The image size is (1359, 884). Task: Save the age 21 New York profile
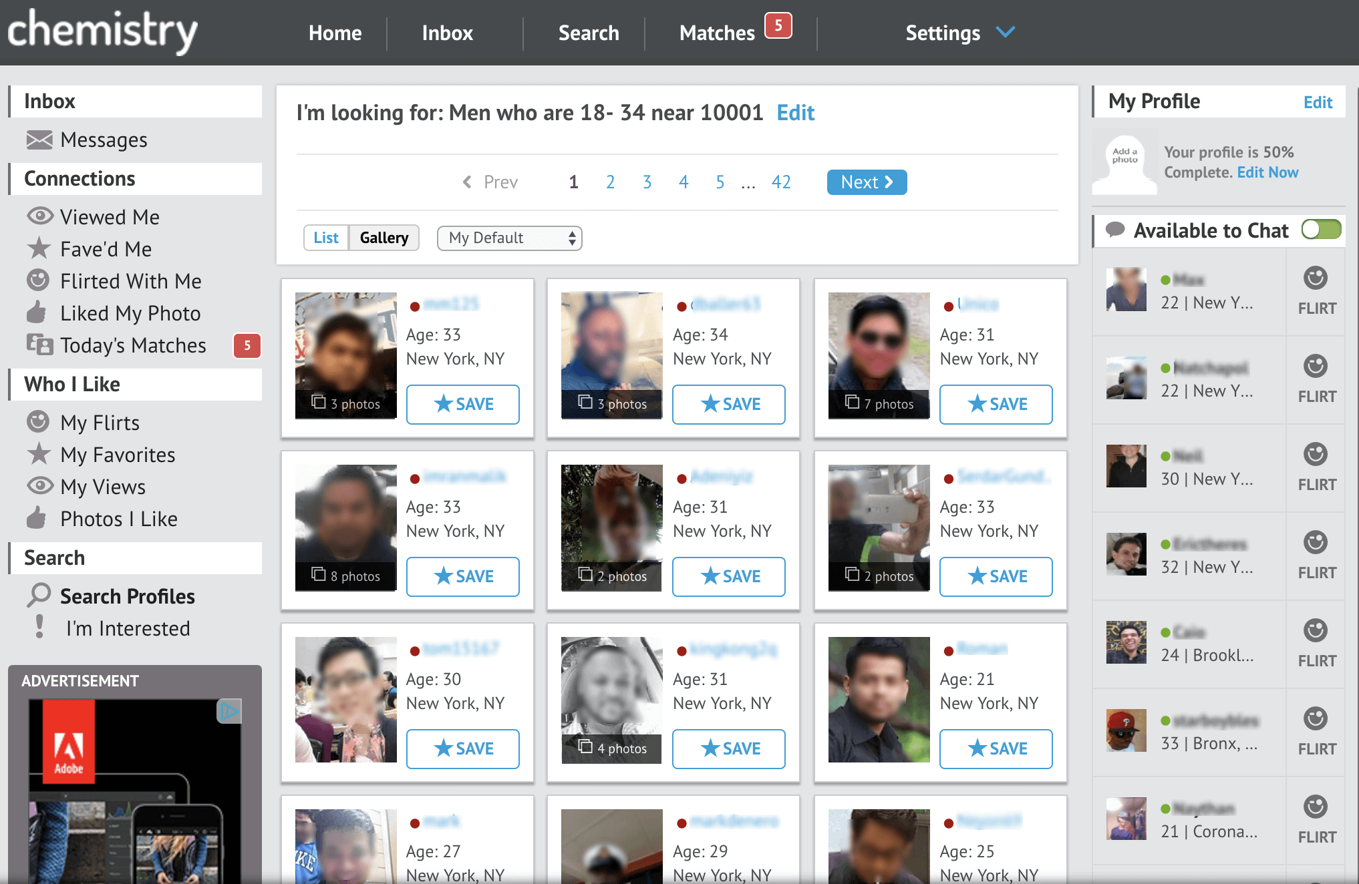point(996,748)
